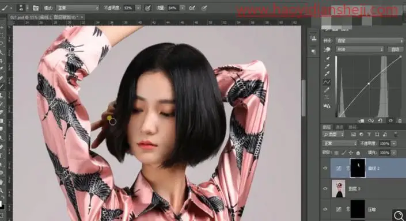The height and width of the screenshot is (221, 406).
Task: Hide the Curves 2 layer
Action: 325,168
